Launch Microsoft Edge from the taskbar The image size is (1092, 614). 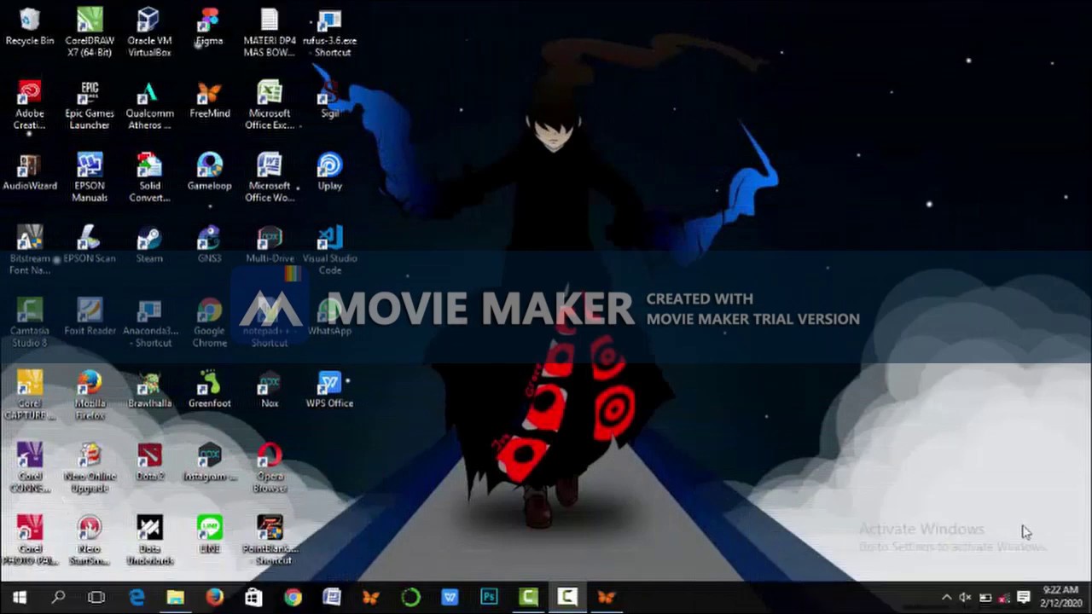click(x=136, y=598)
